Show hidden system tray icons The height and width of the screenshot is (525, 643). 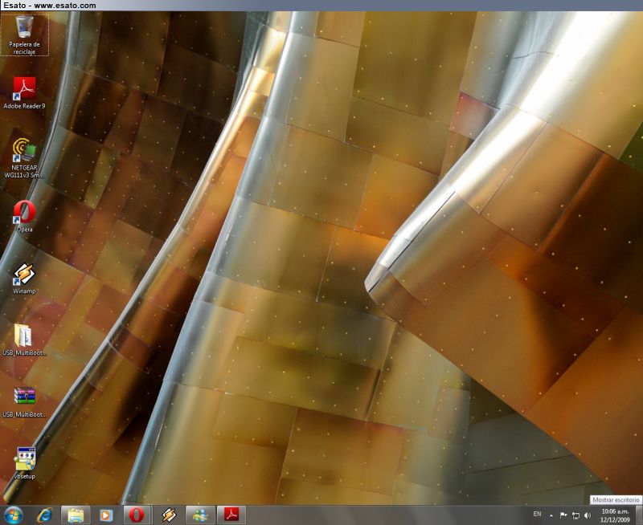tap(551, 515)
